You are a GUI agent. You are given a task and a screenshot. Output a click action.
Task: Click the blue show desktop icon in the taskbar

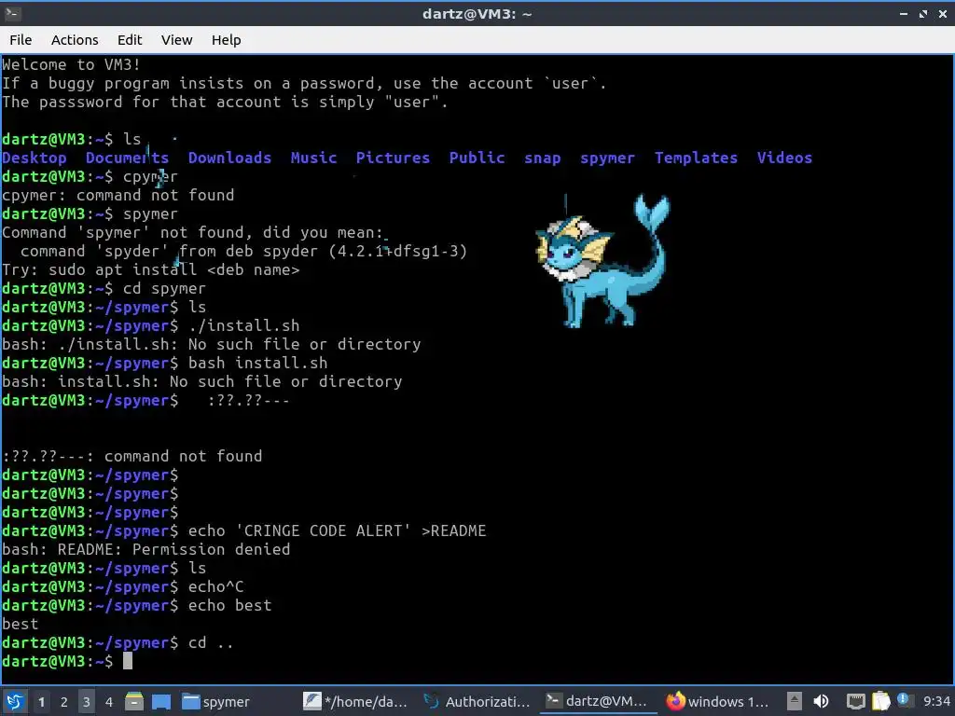[x=161, y=701]
